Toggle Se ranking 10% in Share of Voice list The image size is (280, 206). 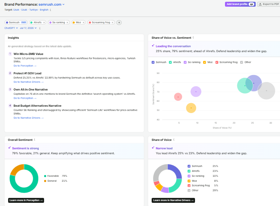click(189, 176)
